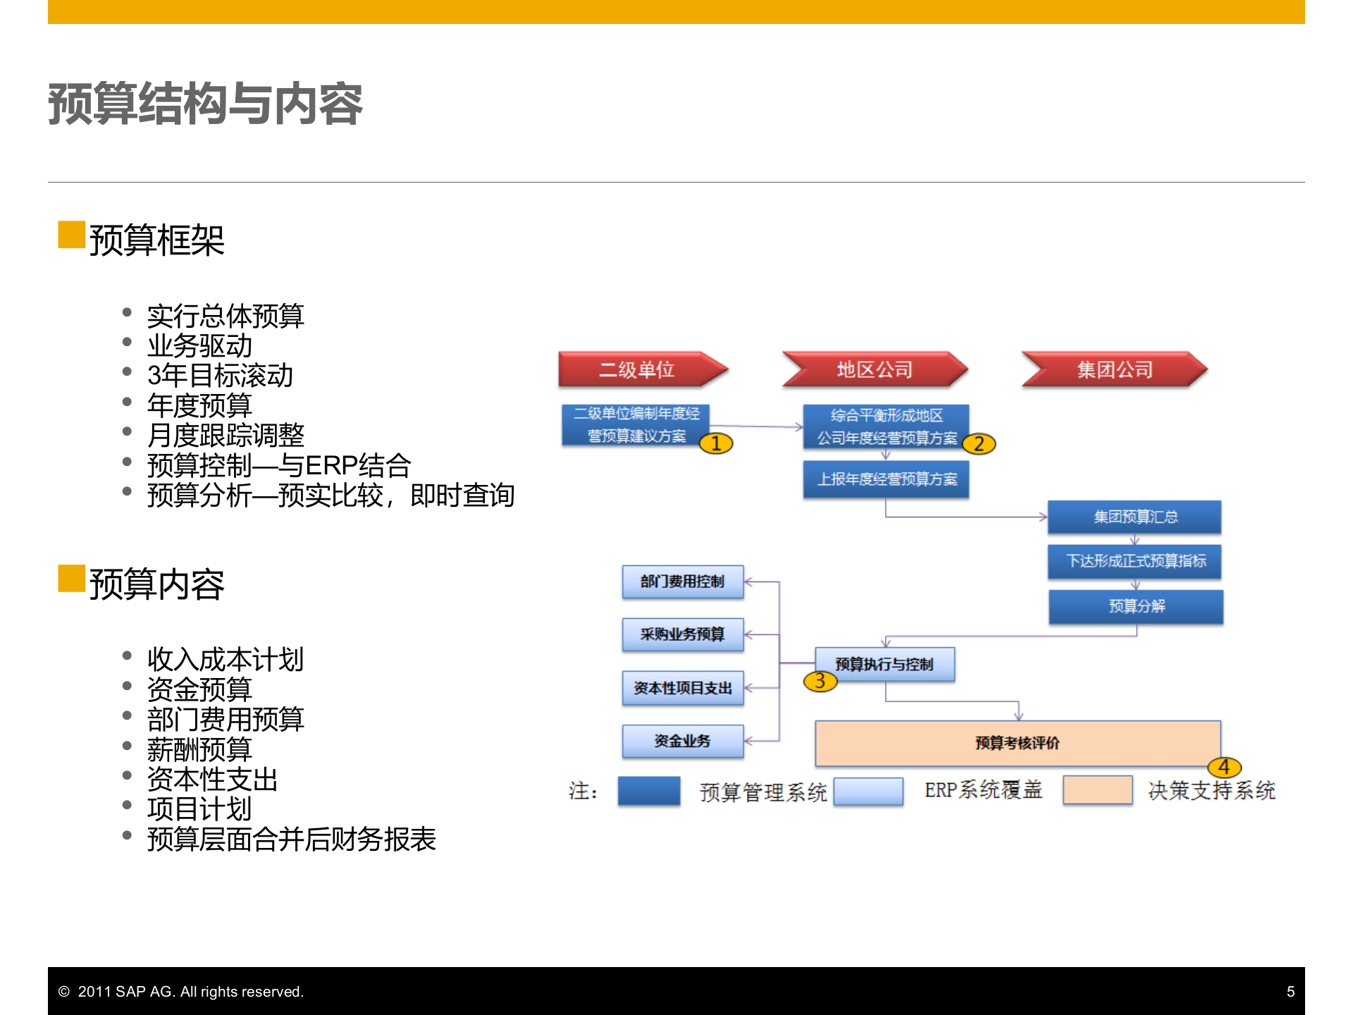This screenshot has height=1015, width=1353.
Task: Select the bullet beside 预算控制—与ERP结合
Action: pos(127,460)
